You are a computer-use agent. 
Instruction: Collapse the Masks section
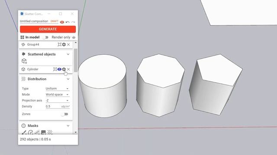tap(68, 126)
